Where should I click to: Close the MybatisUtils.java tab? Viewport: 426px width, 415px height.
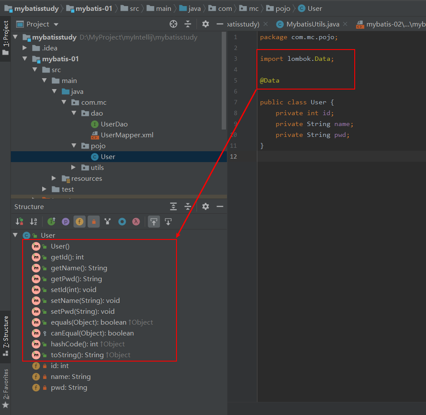click(345, 24)
